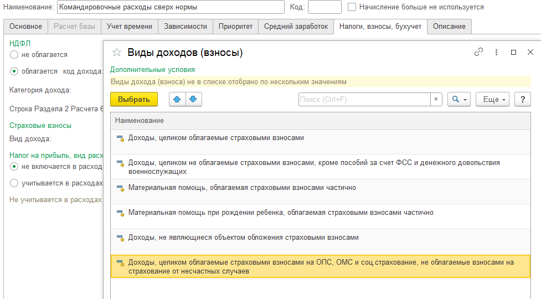Close the Виды доходов dialog
541x299 pixels.
530,52
